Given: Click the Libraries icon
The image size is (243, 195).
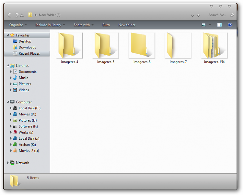Looking at the screenshot, I should tap(12, 66).
